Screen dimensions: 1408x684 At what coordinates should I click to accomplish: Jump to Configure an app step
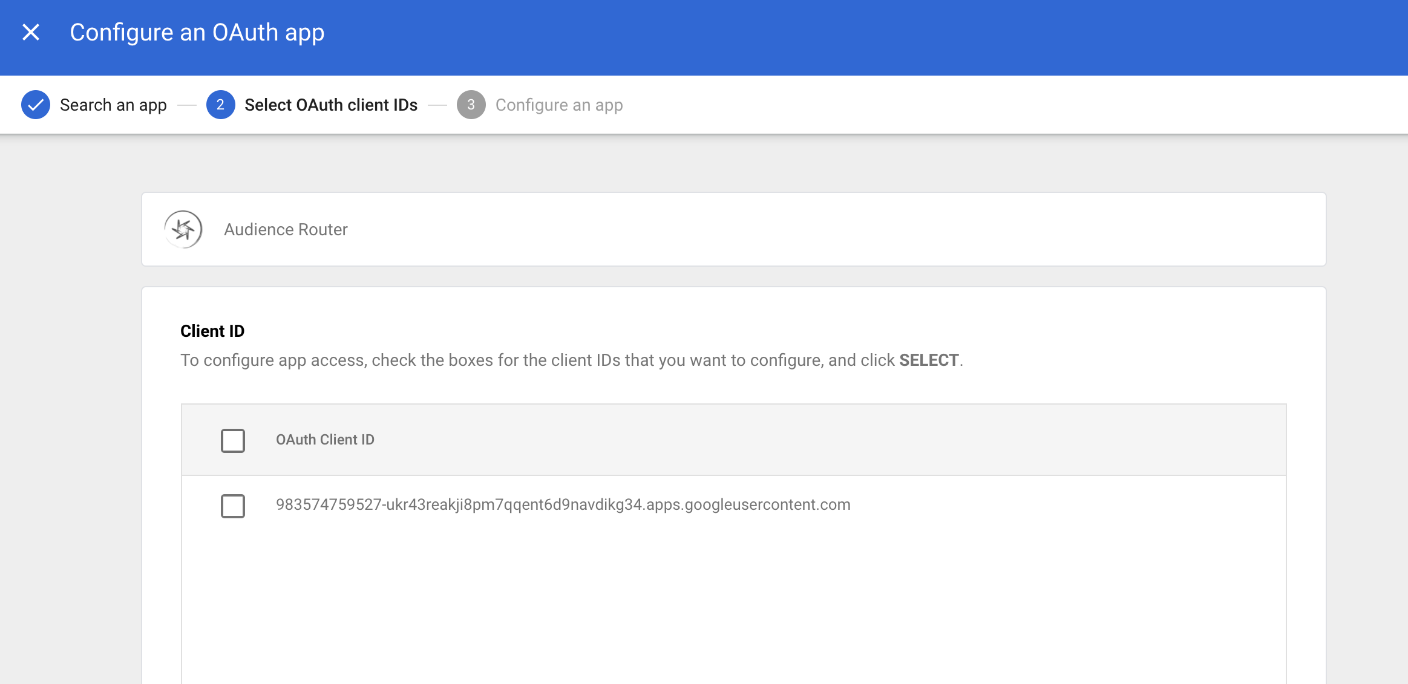[x=558, y=105]
